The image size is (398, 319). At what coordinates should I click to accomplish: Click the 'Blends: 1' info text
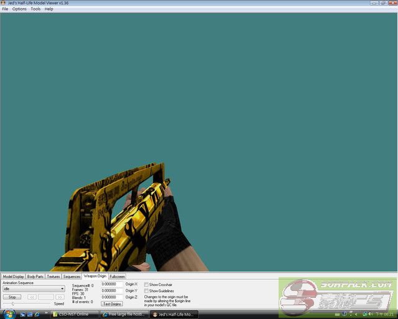click(x=79, y=298)
